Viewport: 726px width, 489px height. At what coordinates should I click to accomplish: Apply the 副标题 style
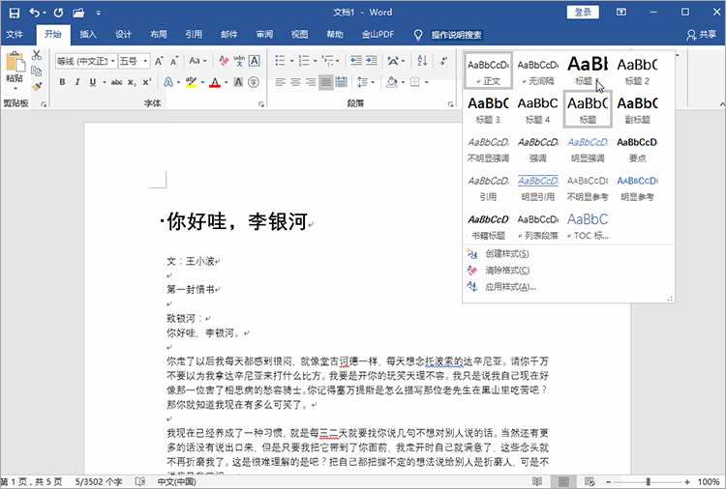637,109
